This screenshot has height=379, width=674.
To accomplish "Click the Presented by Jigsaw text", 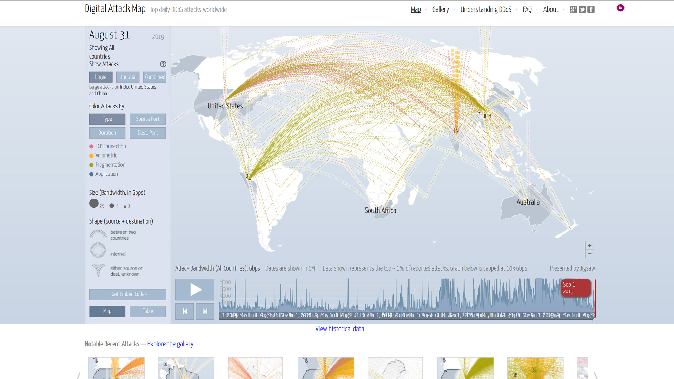I will point(572,268).
